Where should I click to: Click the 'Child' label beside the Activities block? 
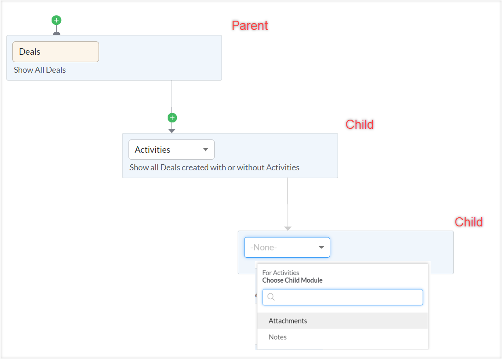(x=360, y=124)
